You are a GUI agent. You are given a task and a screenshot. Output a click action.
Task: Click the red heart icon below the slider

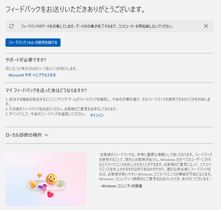(50, 195)
